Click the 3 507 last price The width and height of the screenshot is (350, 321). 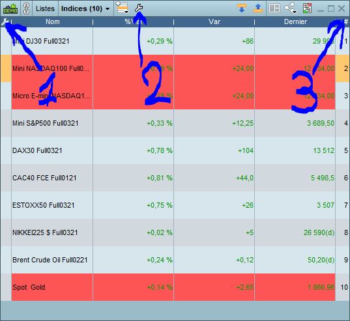tap(325, 205)
